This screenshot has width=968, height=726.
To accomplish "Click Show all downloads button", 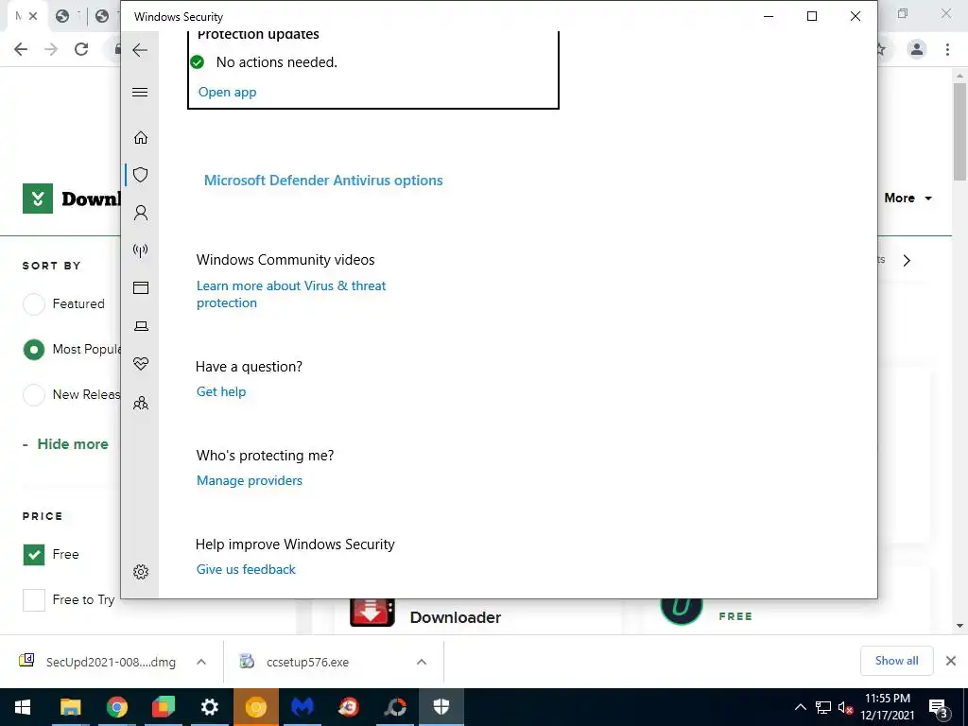I will click(x=896, y=661).
